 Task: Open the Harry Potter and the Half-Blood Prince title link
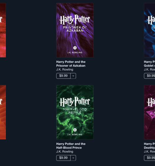click(71, 146)
